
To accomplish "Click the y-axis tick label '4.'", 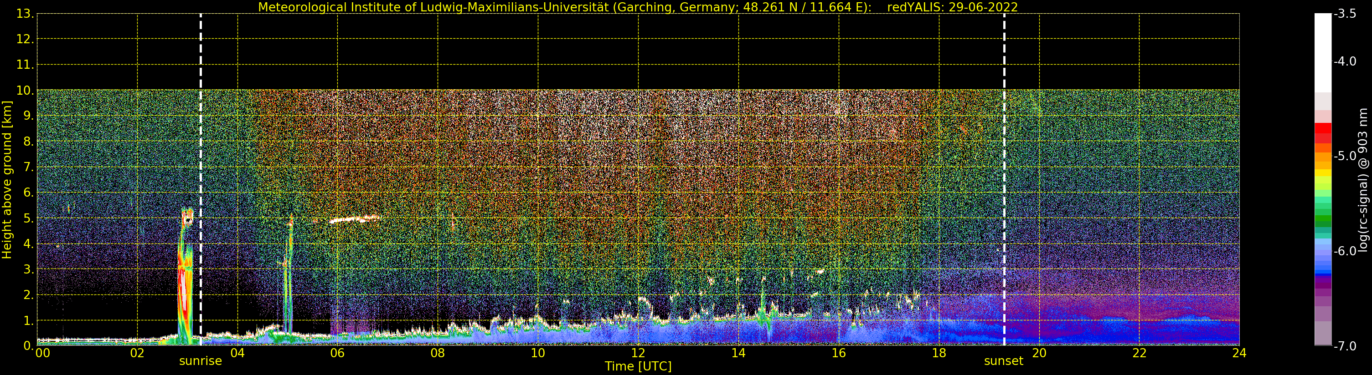I will (x=28, y=244).
